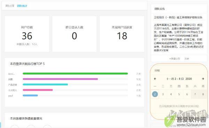209x128 pixels.
Task: Open announcement 历史 link
Action: coord(187,59)
